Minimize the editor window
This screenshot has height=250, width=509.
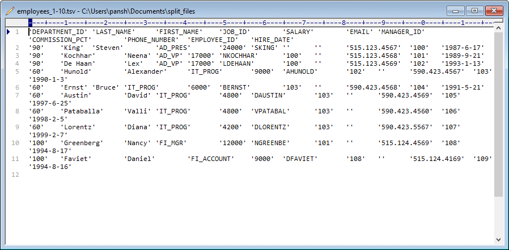coord(455,10)
